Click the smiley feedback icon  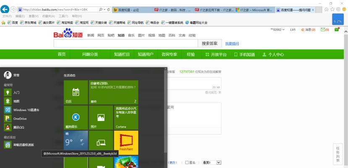click(344, 9)
